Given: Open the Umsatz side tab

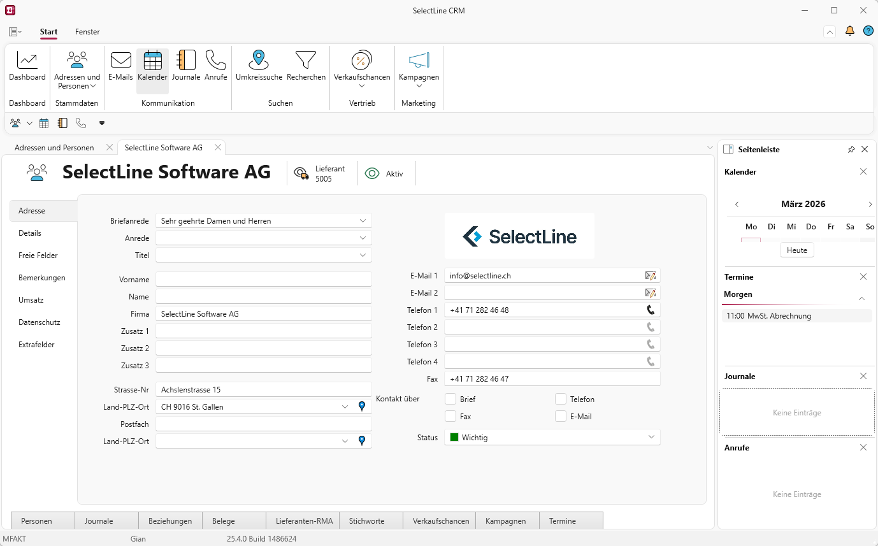Looking at the screenshot, I should tap(31, 300).
